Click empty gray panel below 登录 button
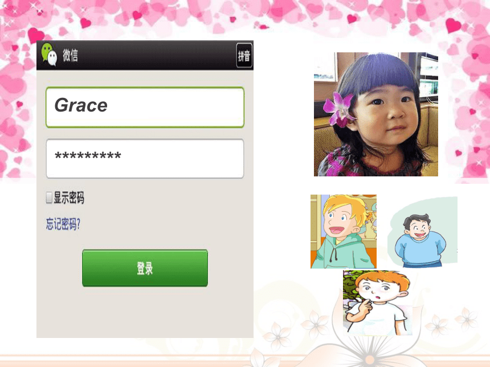490x367 pixels. click(145, 312)
